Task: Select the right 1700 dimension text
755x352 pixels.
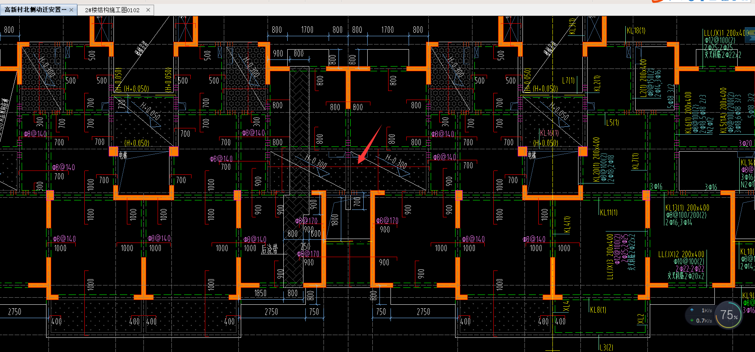Action: point(387,30)
